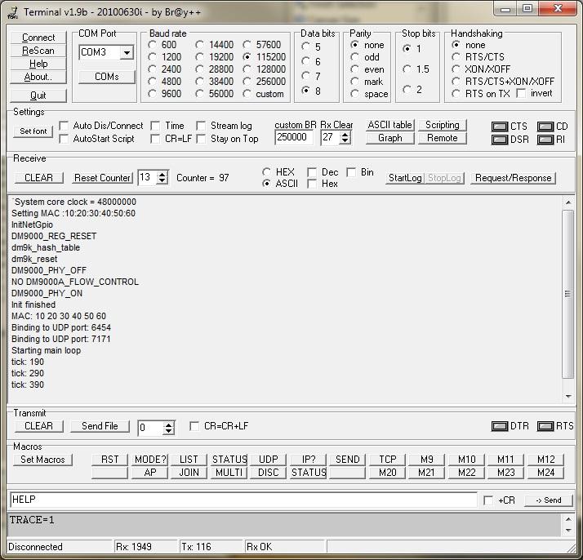Image resolution: width=583 pixels, height=560 pixels.
Task: Run the M24 macro
Action: (x=545, y=473)
